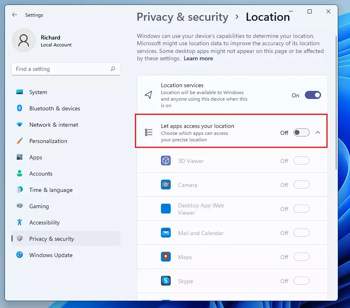Click the Bluetooth icon in sidebar
The width and height of the screenshot is (350, 308).
pos(20,108)
